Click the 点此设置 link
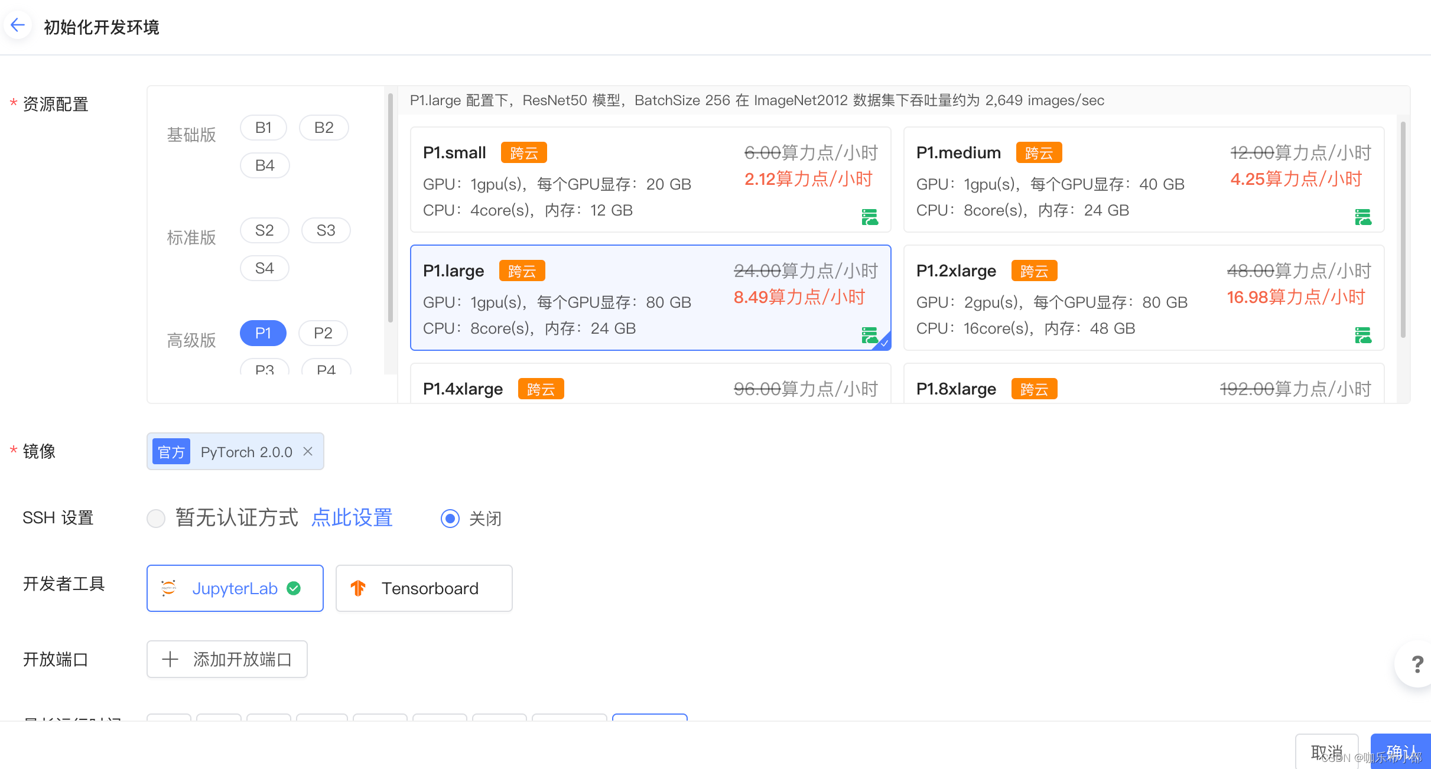This screenshot has height=769, width=1431. [x=352, y=518]
